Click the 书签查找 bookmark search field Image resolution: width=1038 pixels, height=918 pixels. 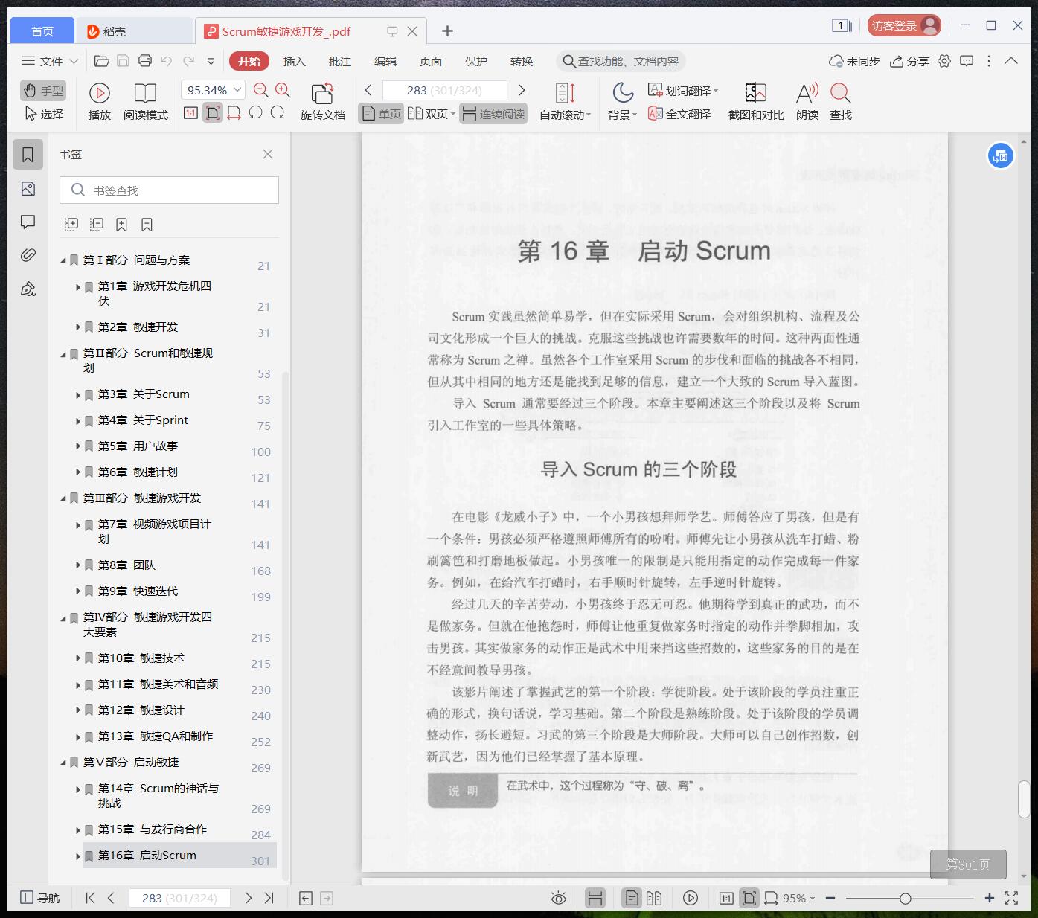tap(169, 190)
